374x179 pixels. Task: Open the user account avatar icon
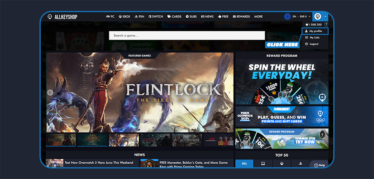318,16
